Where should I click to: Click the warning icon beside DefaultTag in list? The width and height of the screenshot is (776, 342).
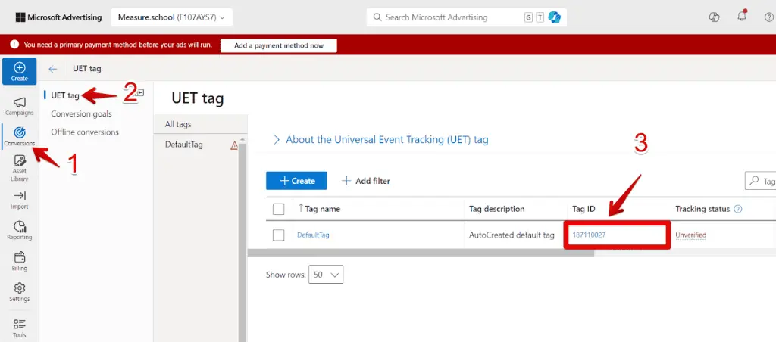tap(234, 145)
